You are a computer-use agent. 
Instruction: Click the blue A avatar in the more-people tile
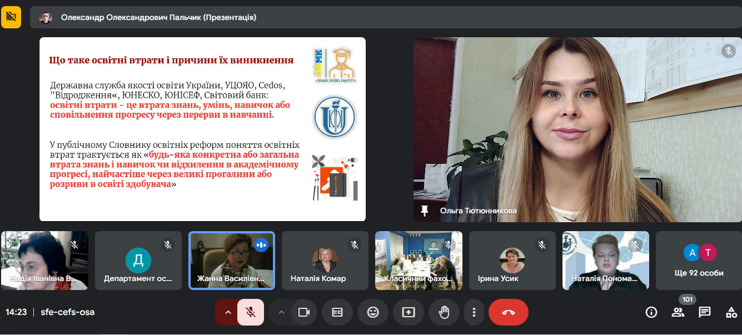[692, 252]
